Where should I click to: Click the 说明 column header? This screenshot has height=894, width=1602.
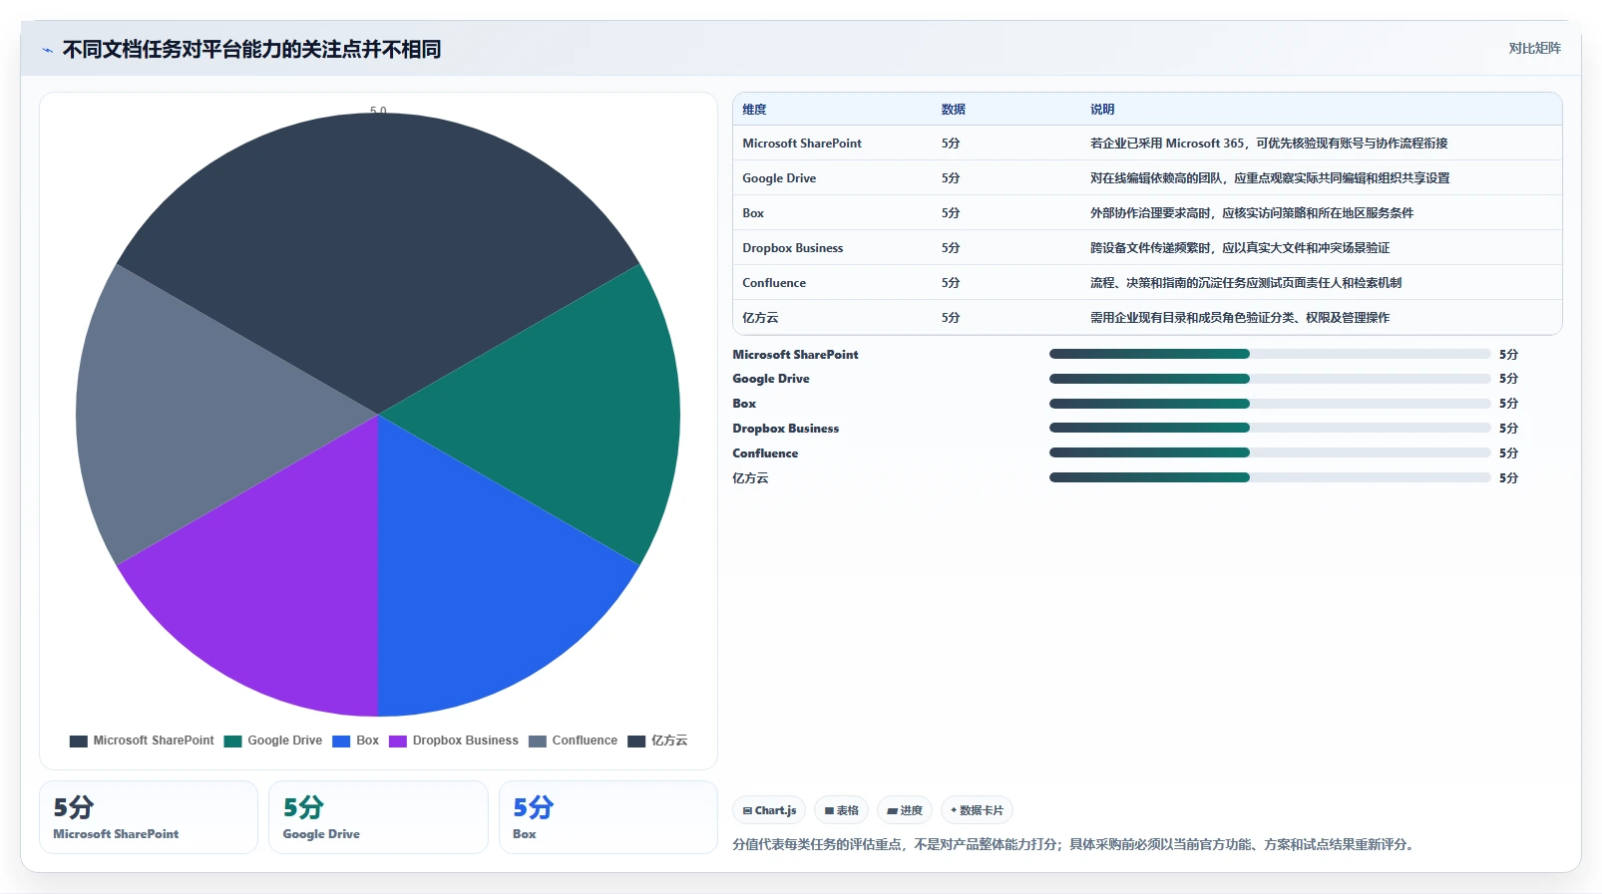click(1102, 110)
